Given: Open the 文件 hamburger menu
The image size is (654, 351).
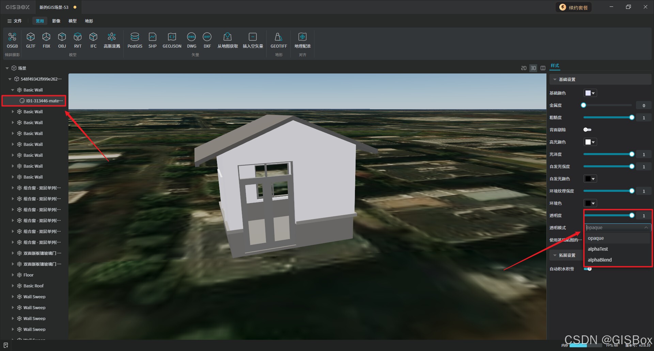Looking at the screenshot, I should click(x=15, y=21).
